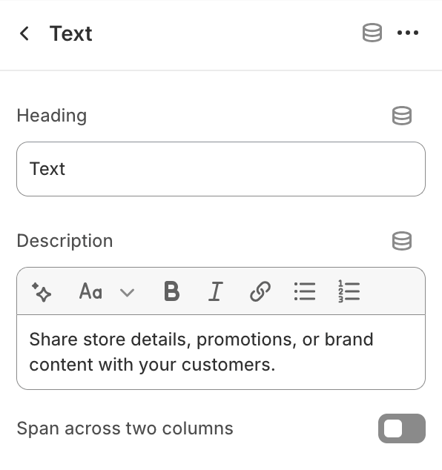Viewport: 442px width, 470px height.
Task: Open the three-dot more actions menu
Action: [x=408, y=33]
